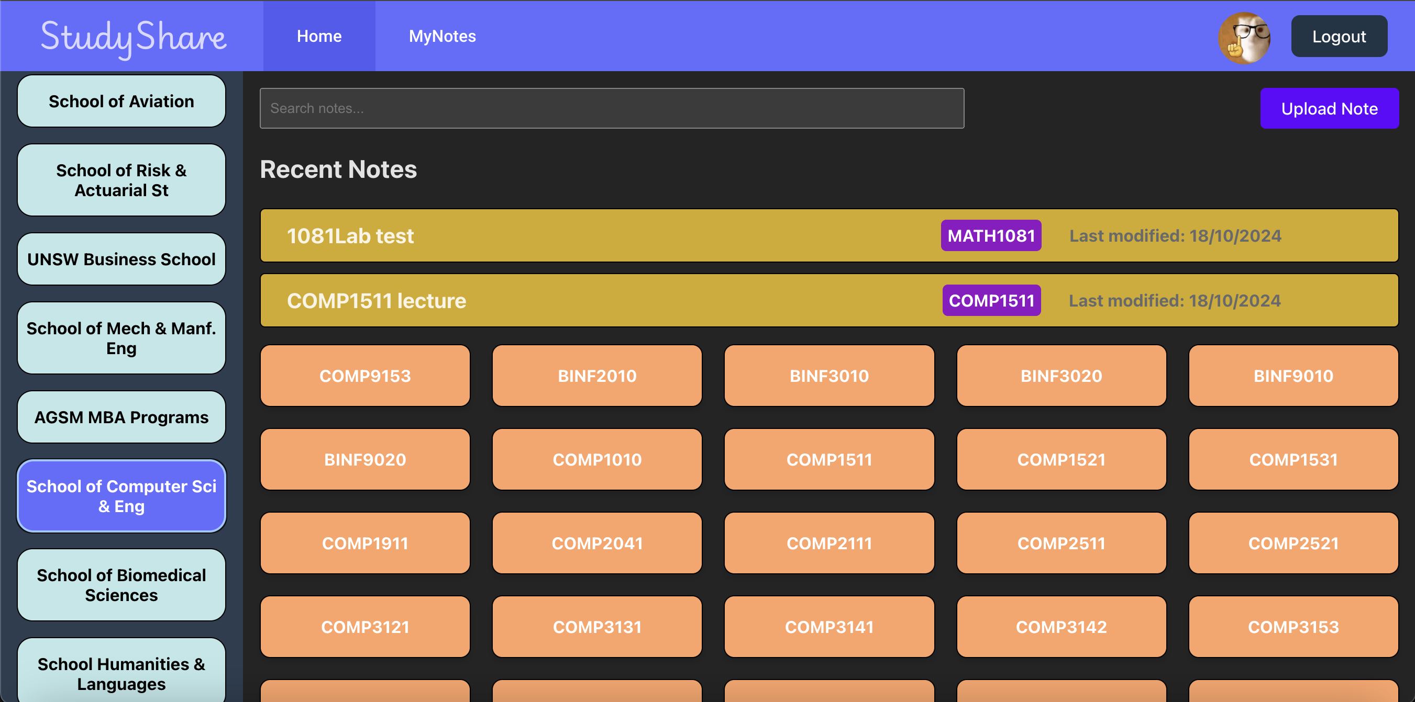Focus the Search notes field
The height and width of the screenshot is (702, 1415).
tap(611, 109)
